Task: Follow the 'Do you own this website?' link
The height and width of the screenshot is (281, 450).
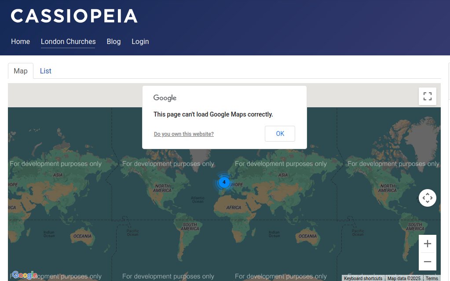Action: 184,134
